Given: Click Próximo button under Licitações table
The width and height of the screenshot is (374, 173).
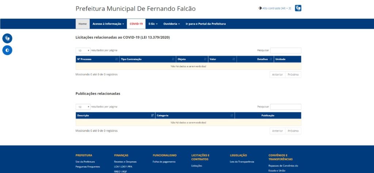Looking at the screenshot, I should point(293,75).
